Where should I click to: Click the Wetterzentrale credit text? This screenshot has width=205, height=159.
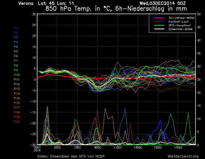pyautogui.click(x=183, y=156)
